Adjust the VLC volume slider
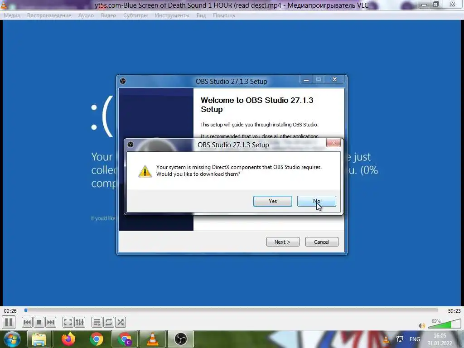 coord(444,324)
